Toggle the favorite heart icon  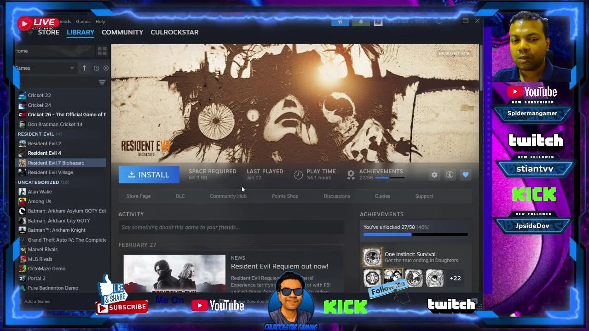(465, 175)
